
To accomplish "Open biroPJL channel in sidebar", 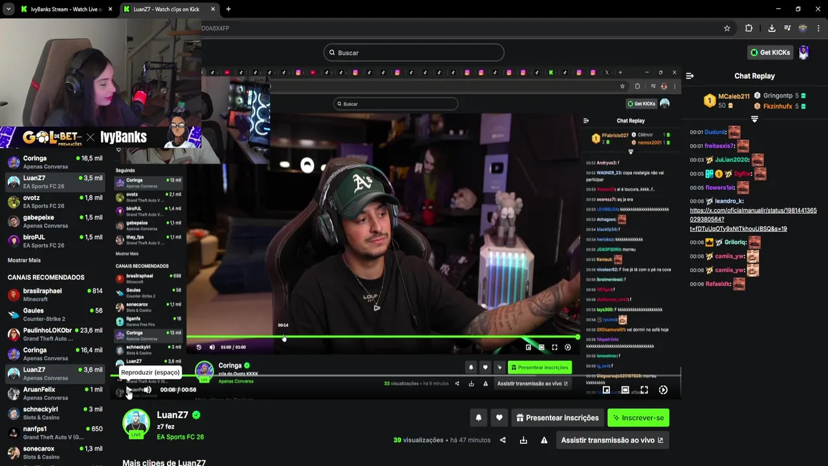I will [x=55, y=241].
